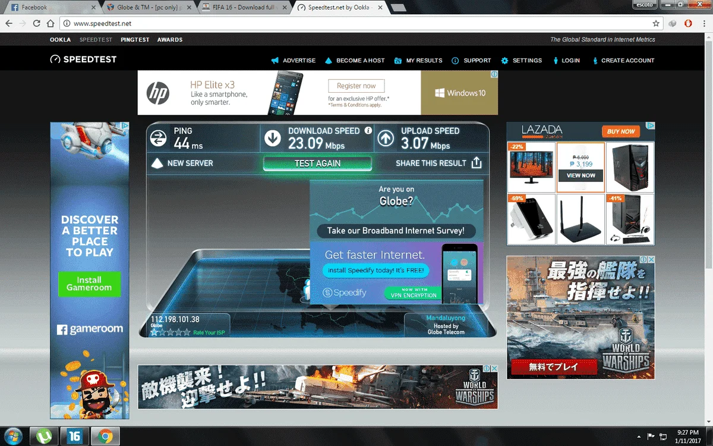The height and width of the screenshot is (446, 713).
Task: Close the right World of Warships ad (X)
Action: click(651, 260)
